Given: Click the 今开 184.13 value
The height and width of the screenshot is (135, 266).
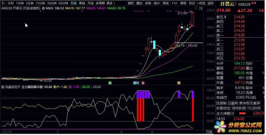Looking at the screenshot, I should (239, 63).
